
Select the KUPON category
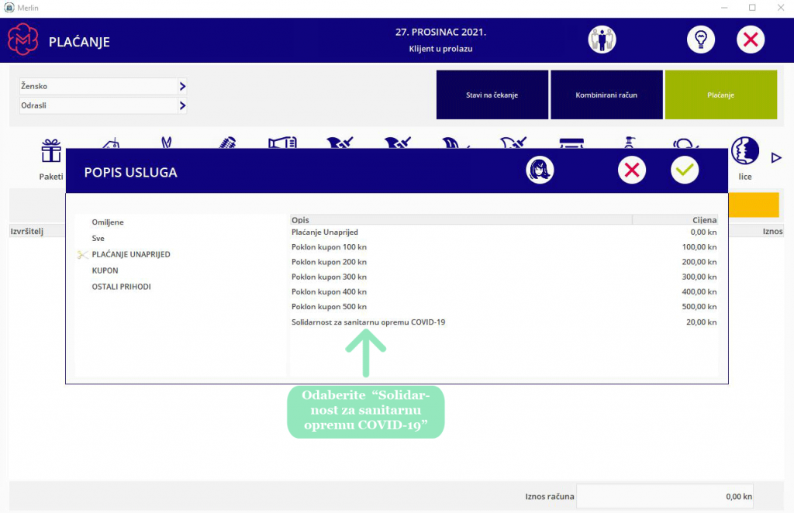pos(105,270)
